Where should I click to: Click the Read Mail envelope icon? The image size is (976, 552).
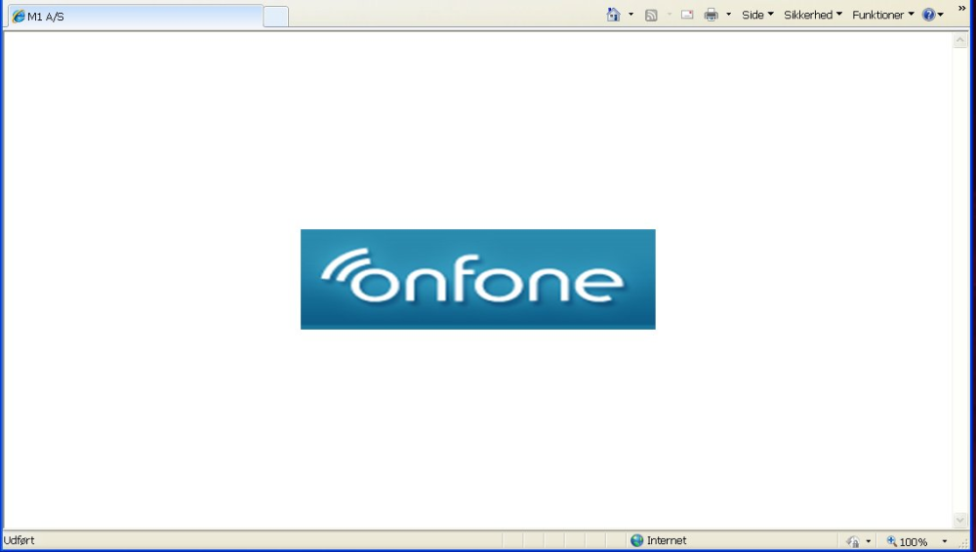[x=687, y=15]
